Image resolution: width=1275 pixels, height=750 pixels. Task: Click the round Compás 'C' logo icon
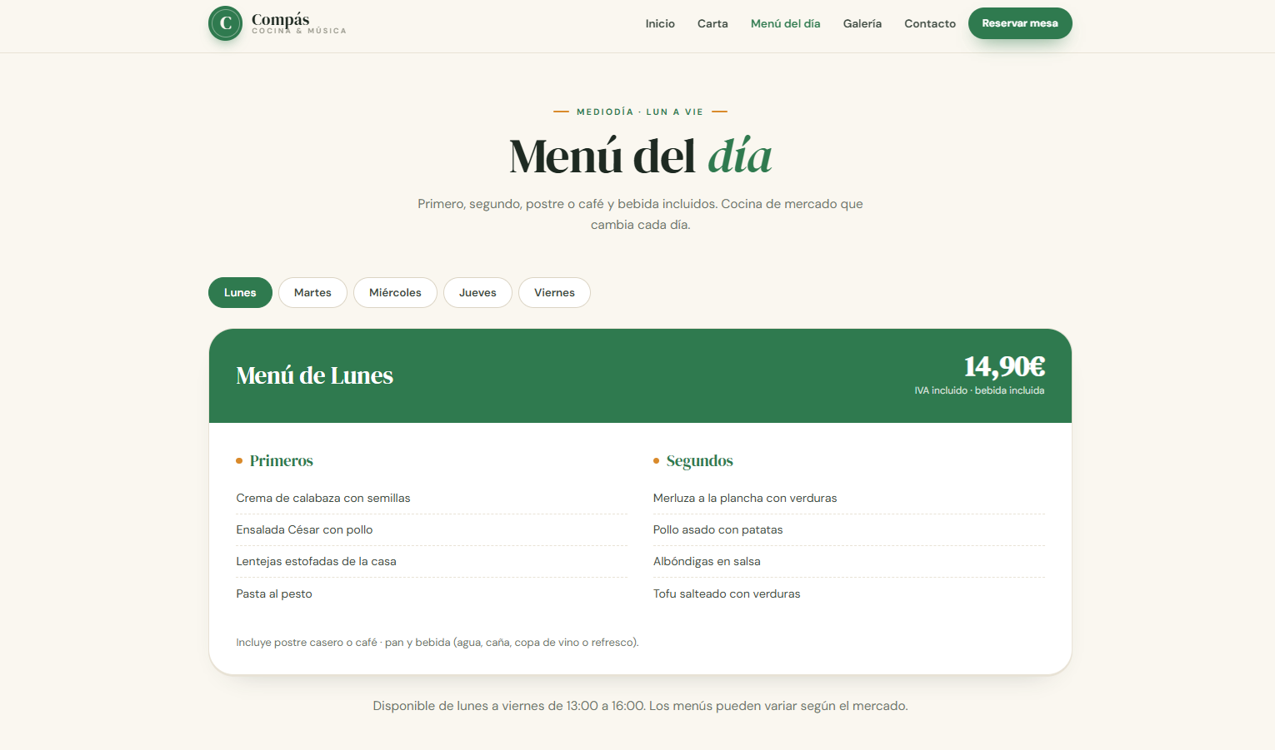pos(225,23)
